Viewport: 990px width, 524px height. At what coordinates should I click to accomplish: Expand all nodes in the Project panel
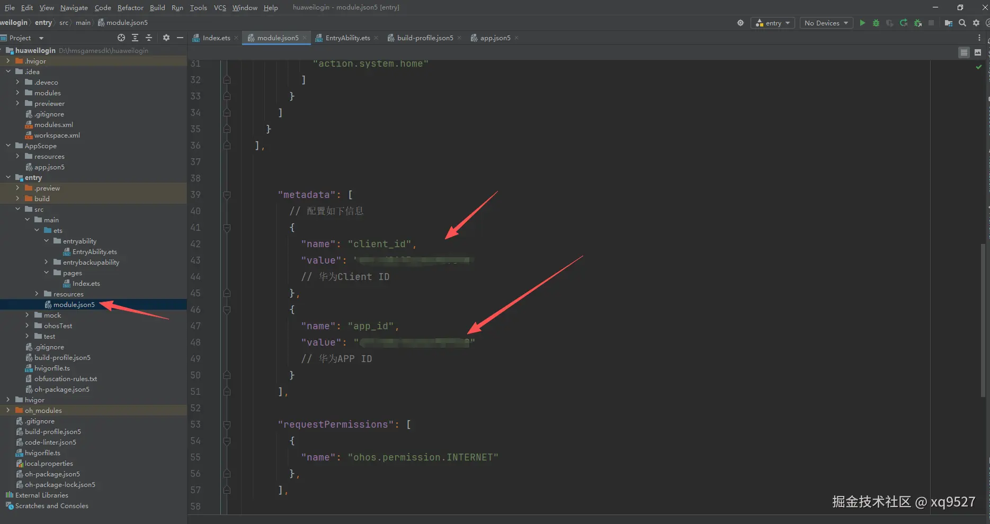coord(135,38)
